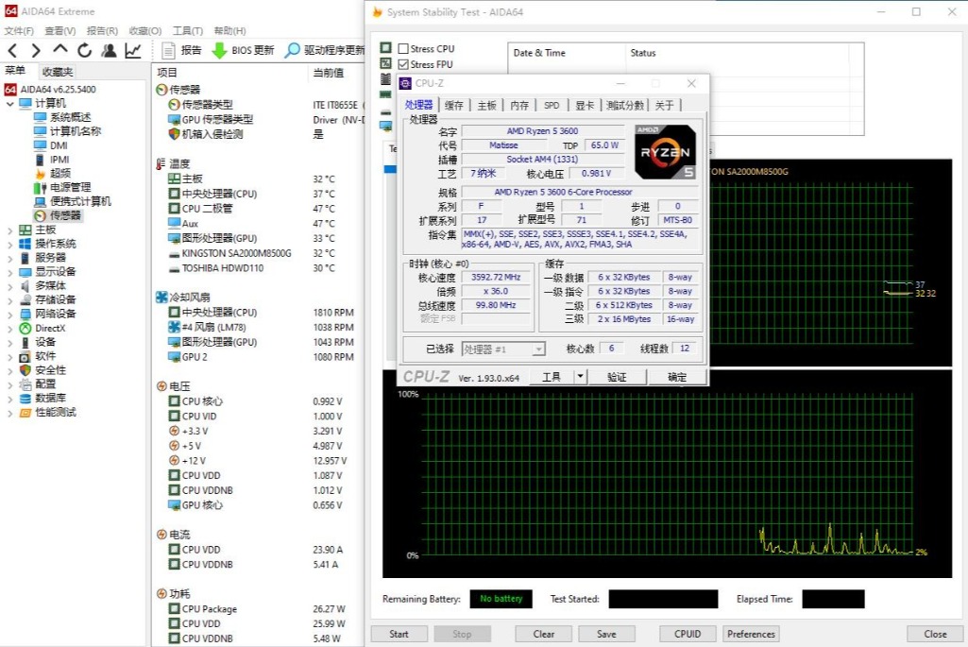This screenshot has height=647, width=968.
Task: Disable the Stress FPU checkbox
Action: [x=403, y=64]
